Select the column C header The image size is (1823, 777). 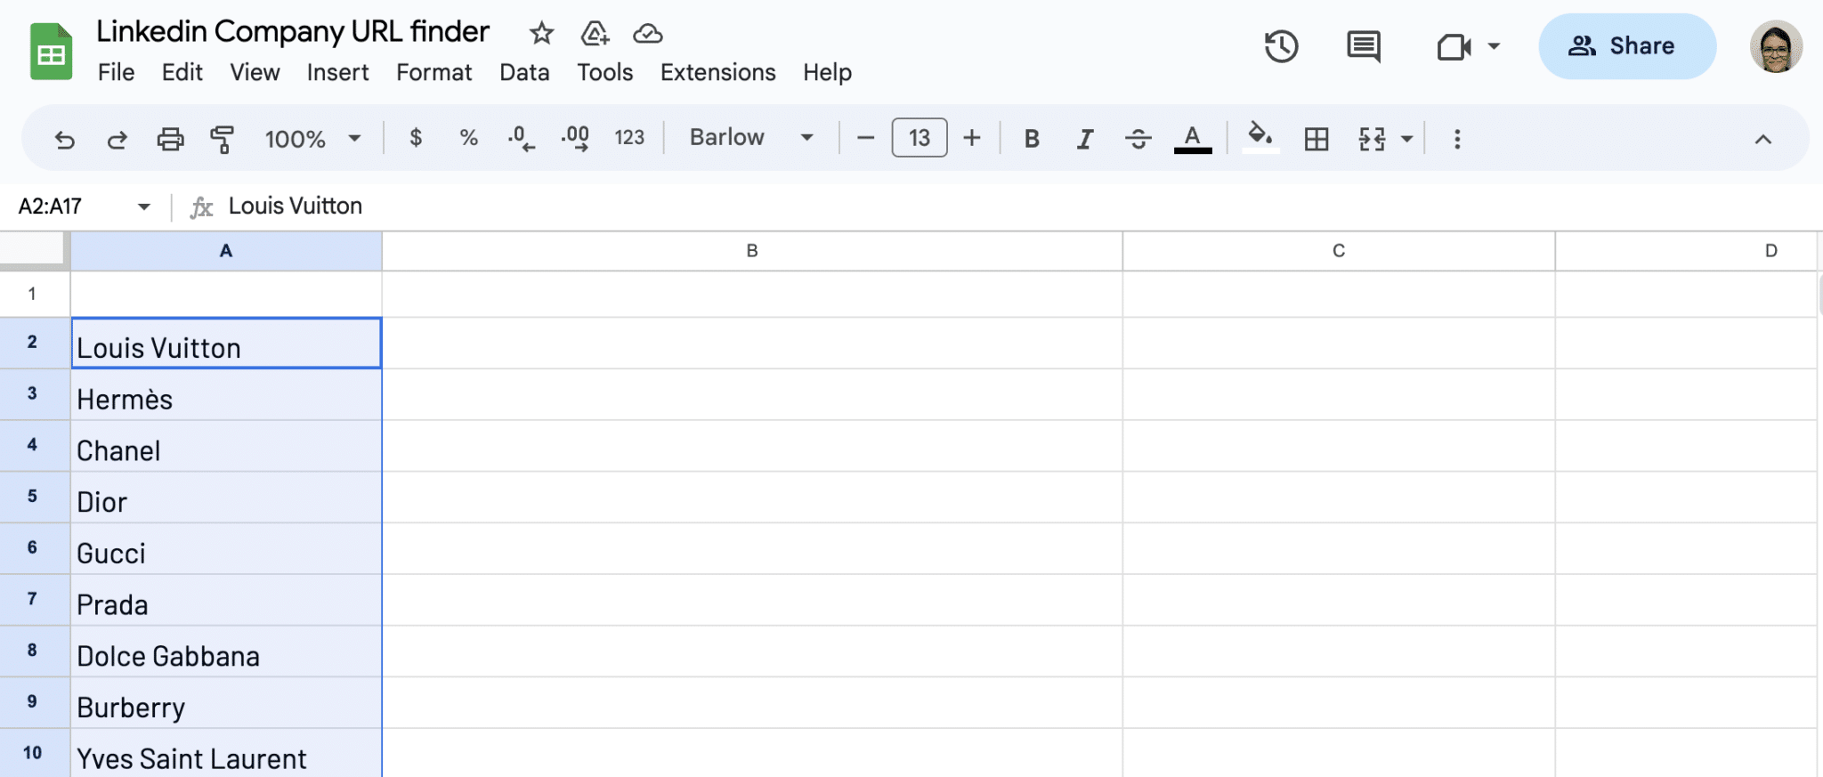[1339, 251]
